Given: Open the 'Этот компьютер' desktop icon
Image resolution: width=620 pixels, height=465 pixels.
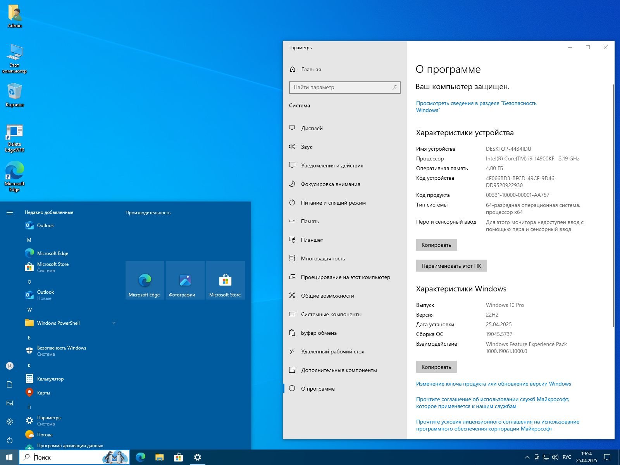Looking at the screenshot, I should point(15,59).
